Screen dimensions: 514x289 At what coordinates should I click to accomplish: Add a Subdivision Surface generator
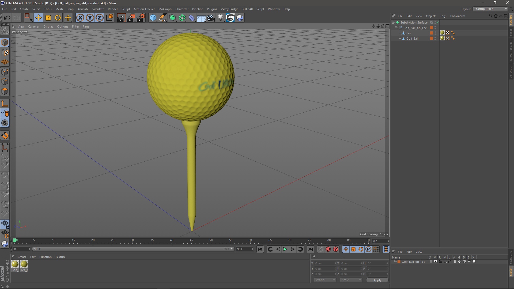coord(172,18)
